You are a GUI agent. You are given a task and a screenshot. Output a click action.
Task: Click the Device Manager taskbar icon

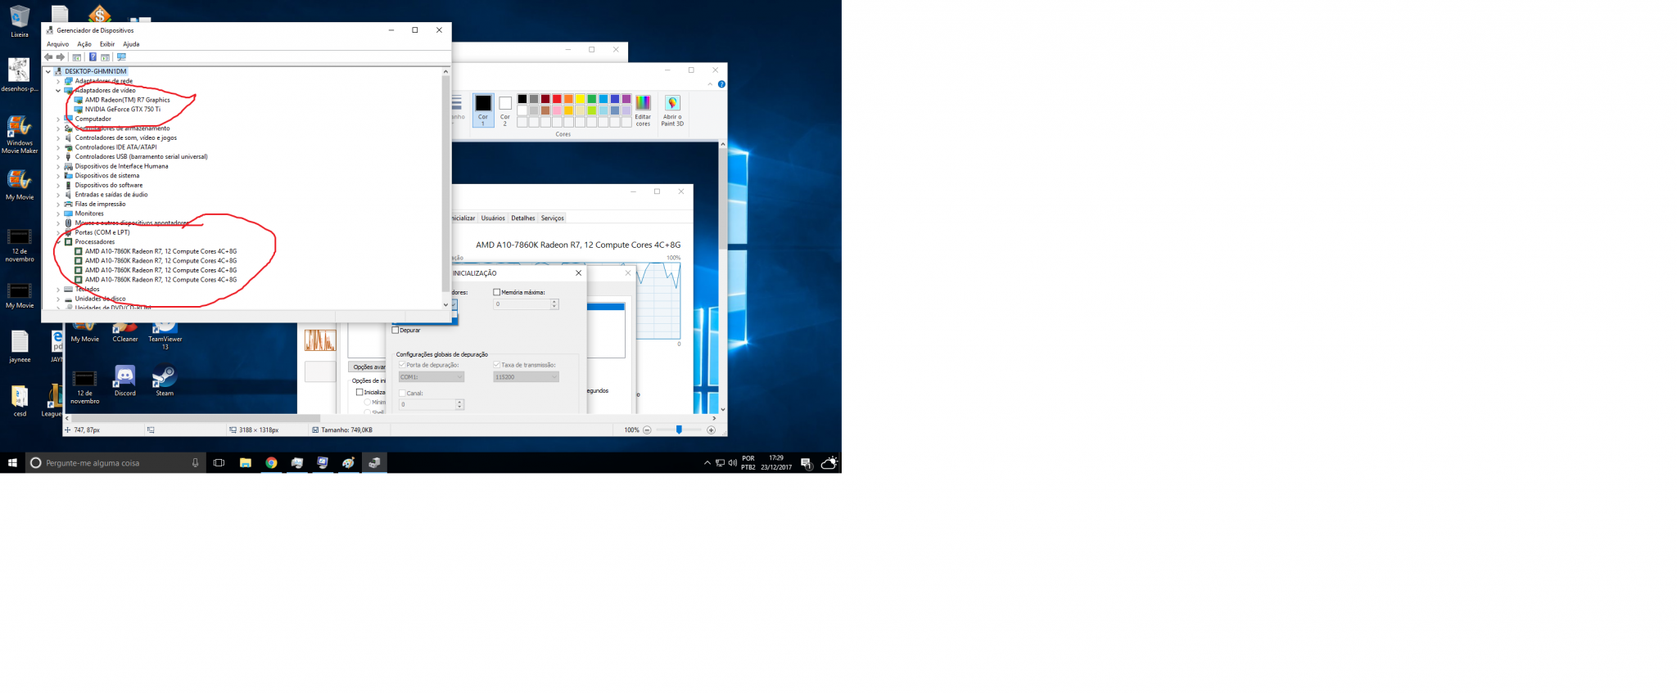coord(375,462)
